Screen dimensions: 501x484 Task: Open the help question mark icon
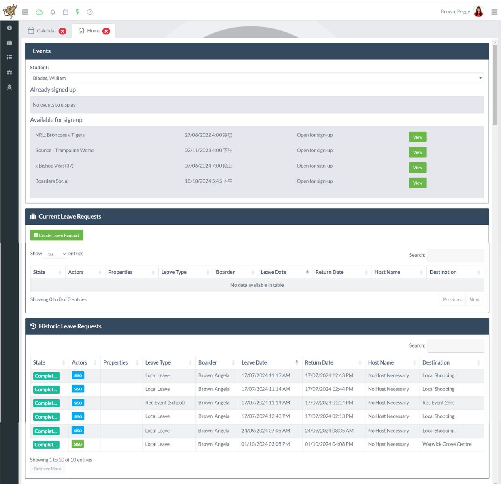coord(90,12)
